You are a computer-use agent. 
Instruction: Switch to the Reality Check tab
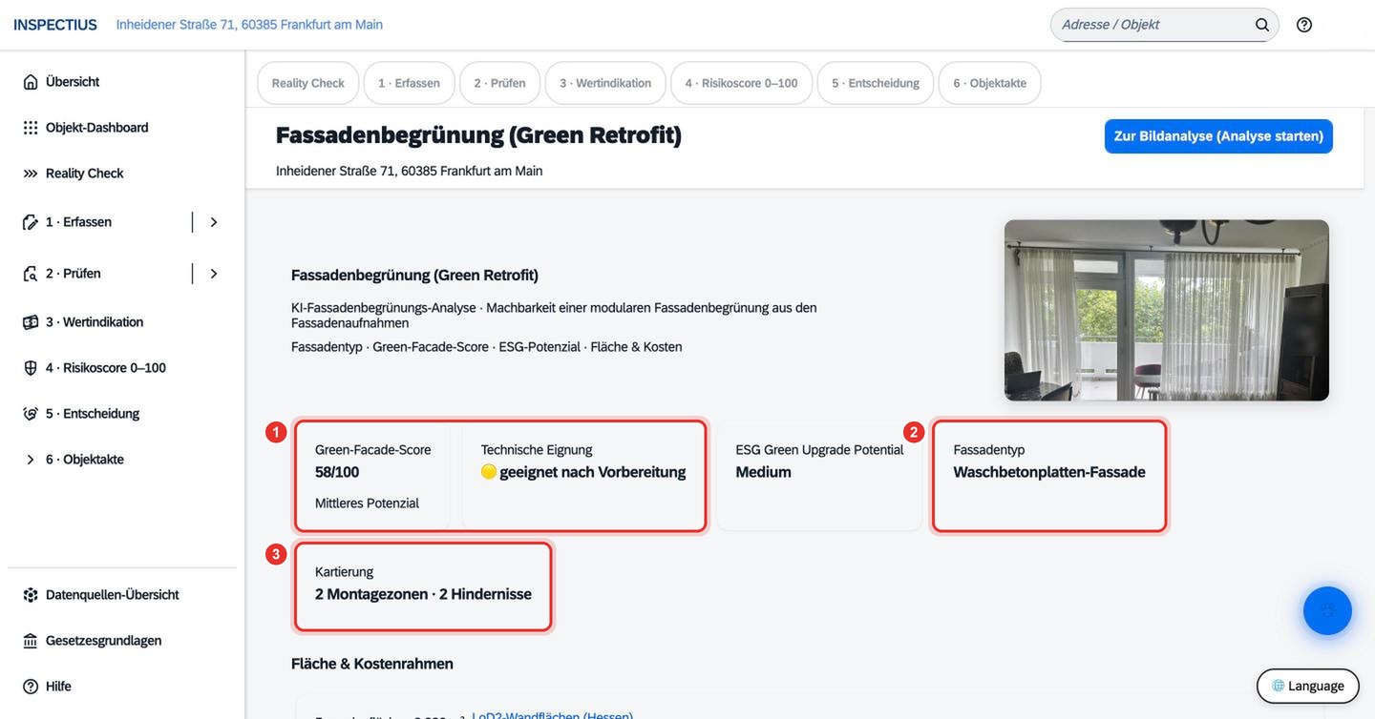pyautogui.click(x=307, y=83)
